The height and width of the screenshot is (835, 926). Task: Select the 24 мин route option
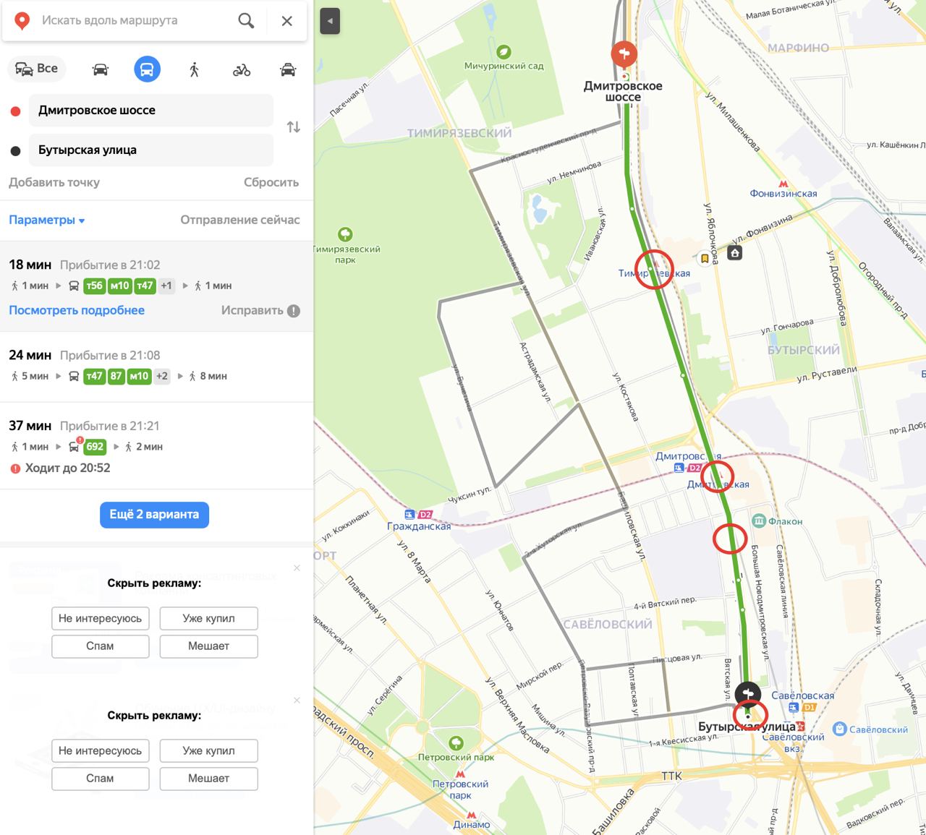click(x=156, y=366)
